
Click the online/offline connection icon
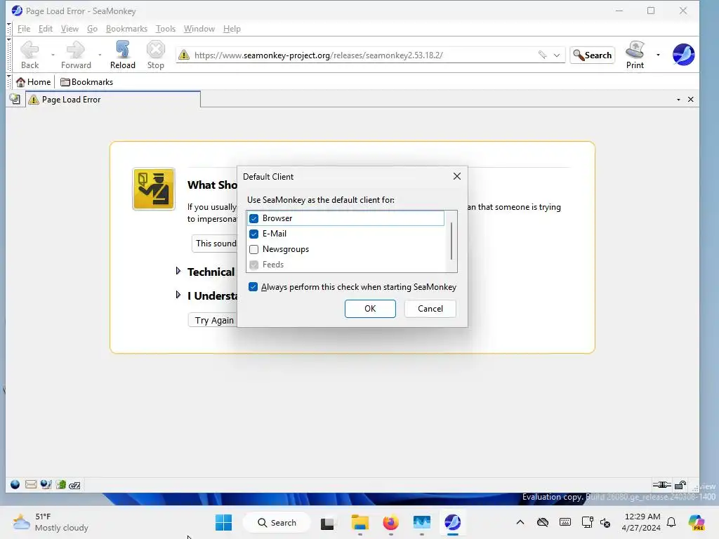[x=661, y=484]
